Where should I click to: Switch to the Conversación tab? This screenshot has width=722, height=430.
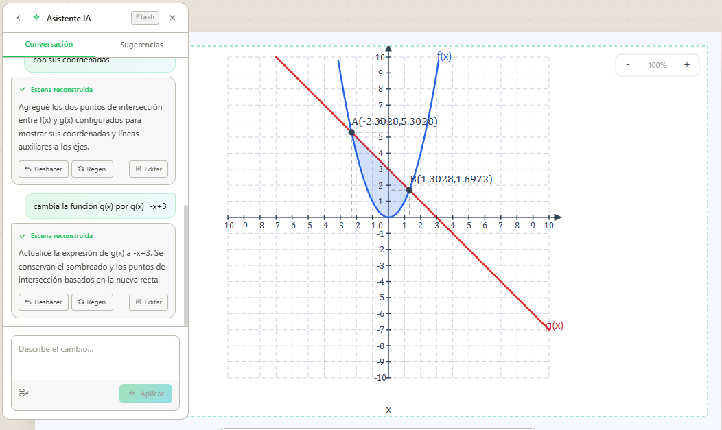49,44
